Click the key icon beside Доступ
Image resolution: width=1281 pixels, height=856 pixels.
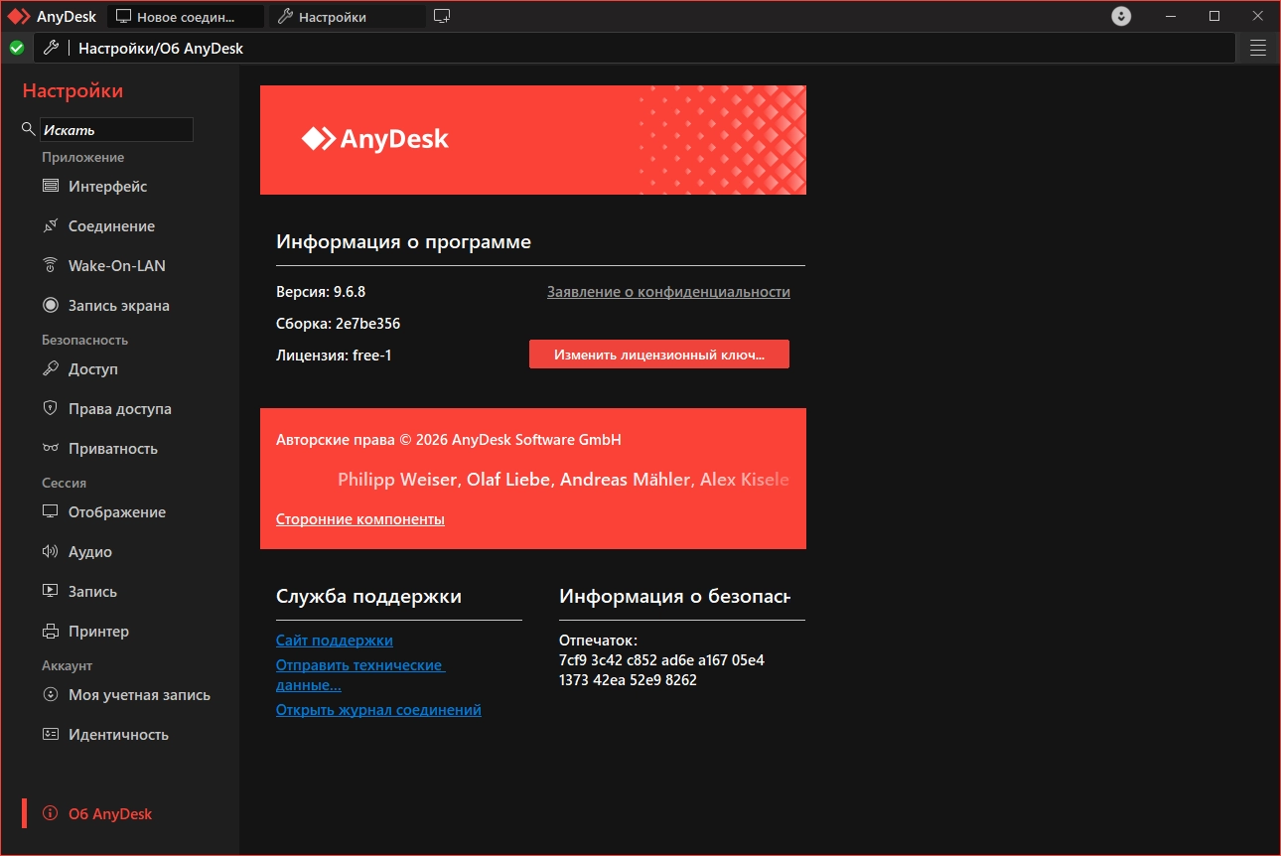pos(51,369)
